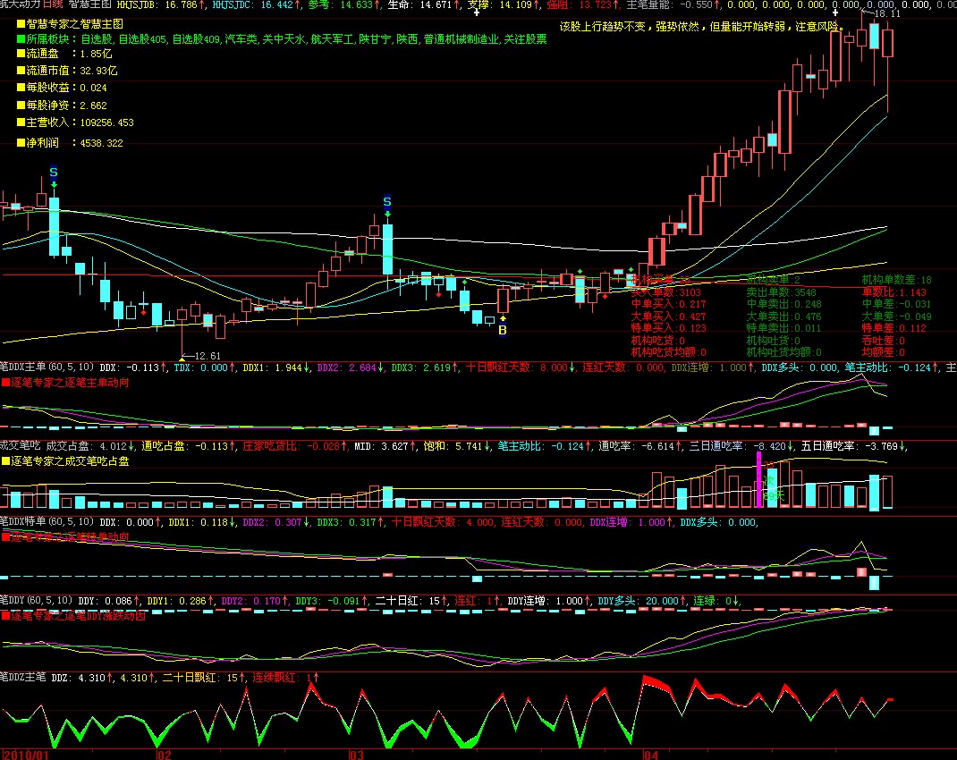Click the DDY1: 0.286 value
Screen dimensions: 957x760
tap(182, 601)
